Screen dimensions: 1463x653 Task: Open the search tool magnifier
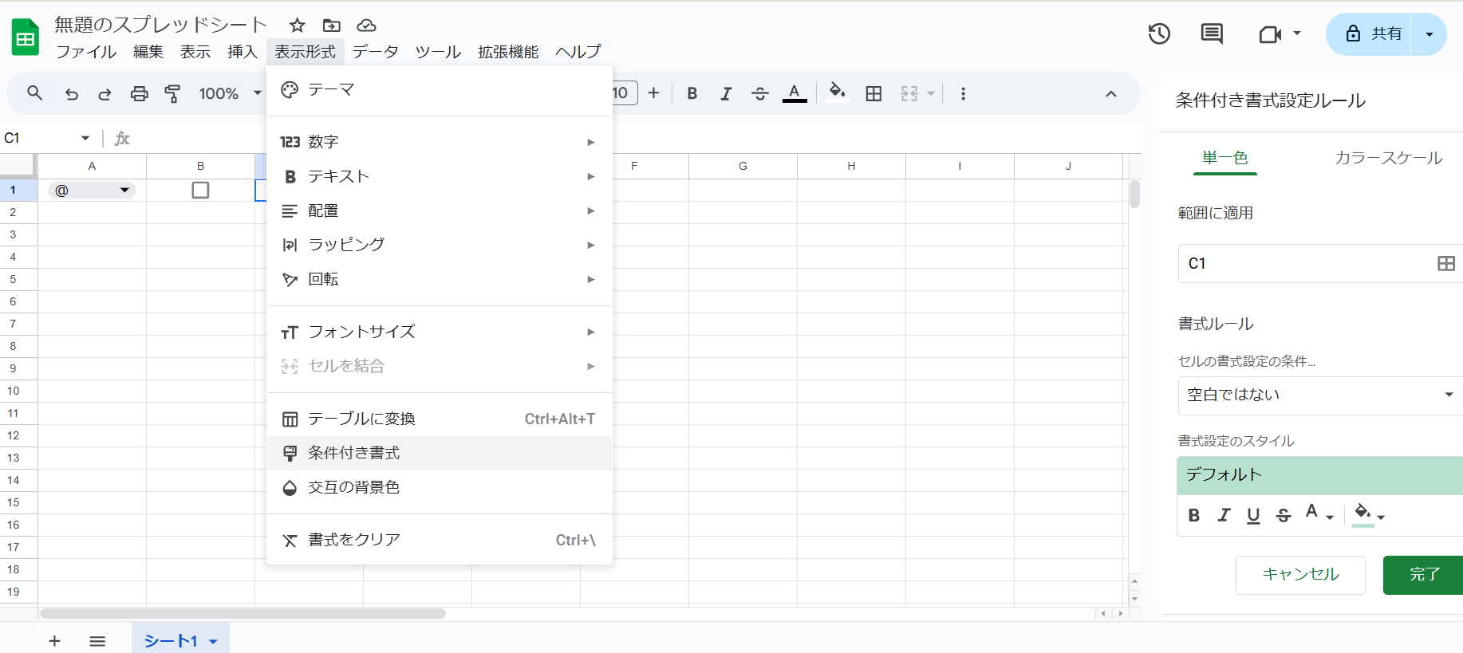pyautogui.click(x=34, y=93)
